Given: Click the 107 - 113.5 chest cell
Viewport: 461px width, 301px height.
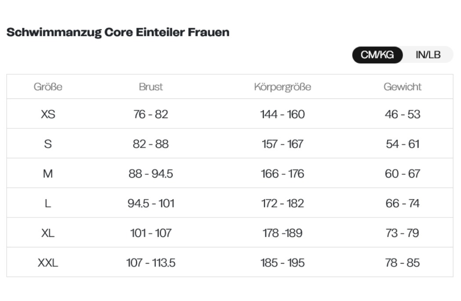Looking at the screenshot, I should point(151,263).
